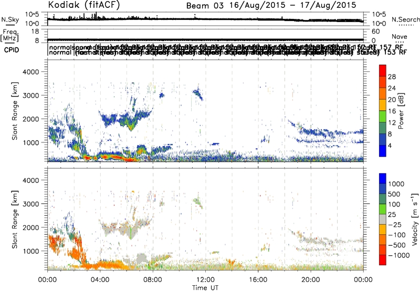The width and height of the screenshot is (420, 291).
Task: Pick the bright blue top segment of velocity bar
Action: [383, 179]
